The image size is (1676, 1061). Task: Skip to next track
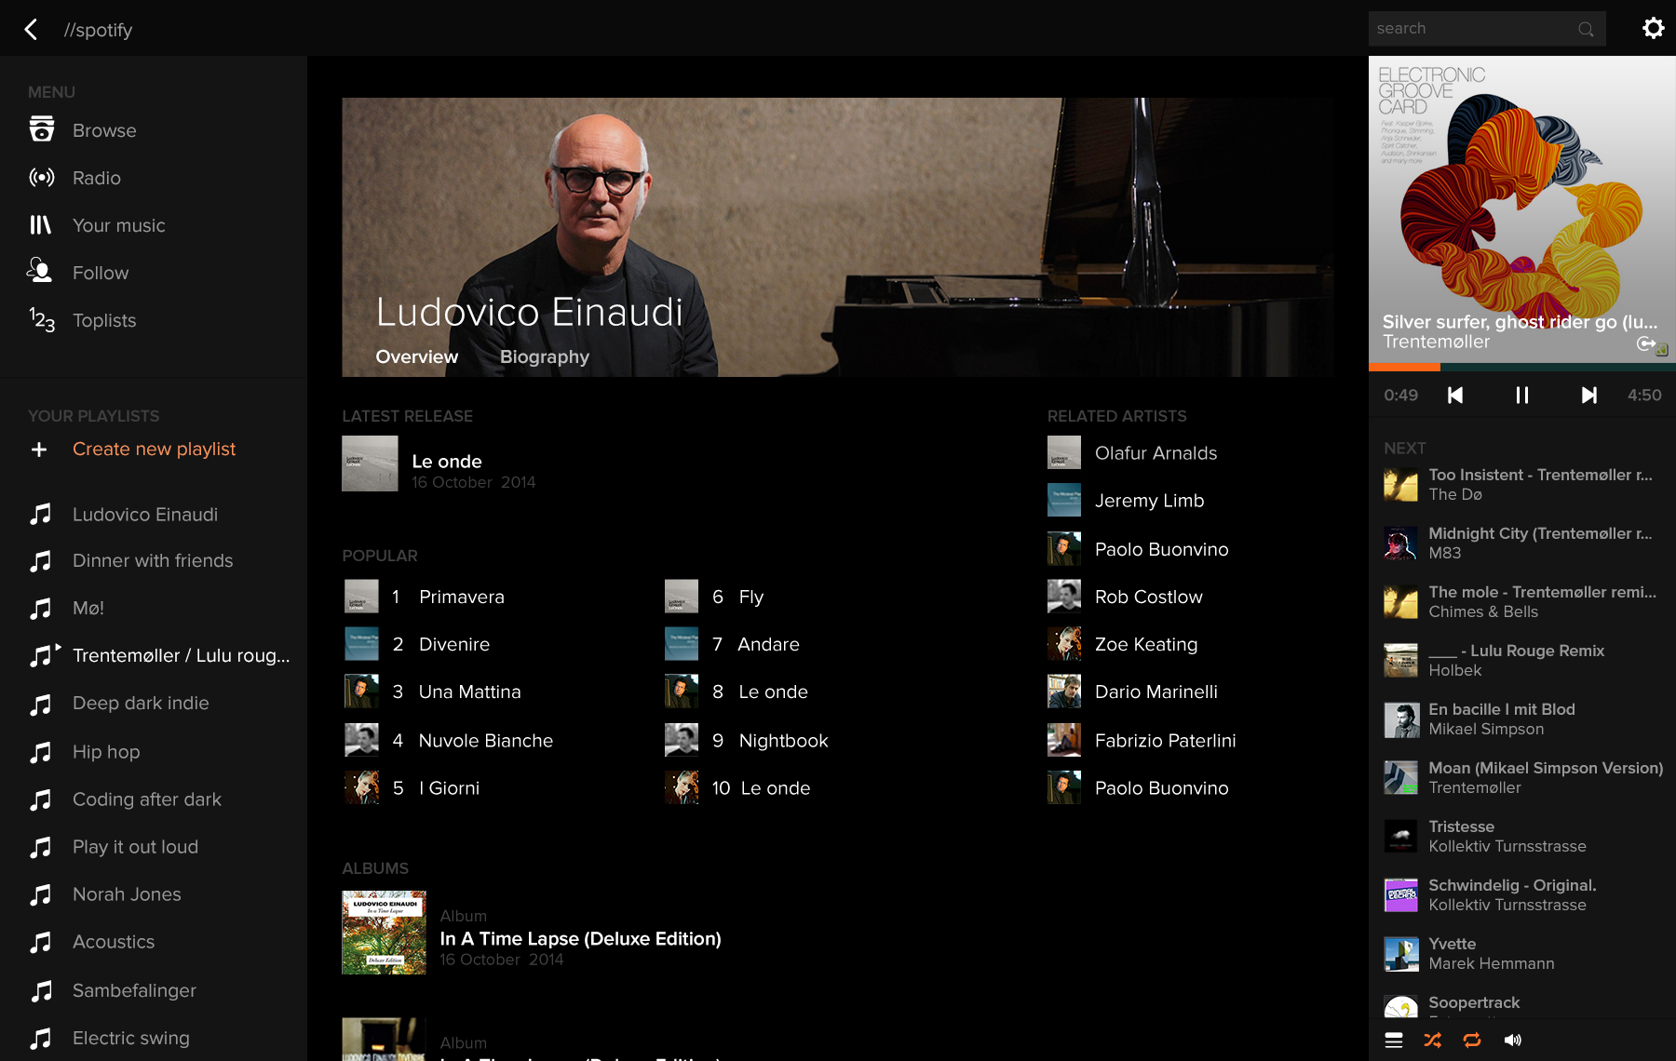(x=1589, y=396)
